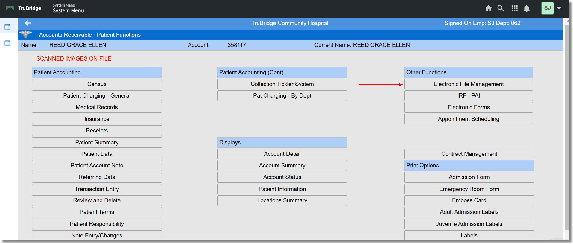This screenshot has width=573, height=244.
Task: Print Juvenile Admission Labels
Action: pos(469,224)
